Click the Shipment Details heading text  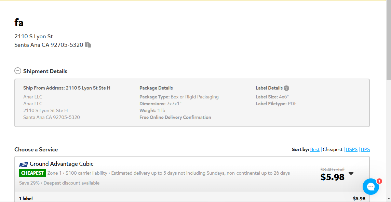(45, 71)
